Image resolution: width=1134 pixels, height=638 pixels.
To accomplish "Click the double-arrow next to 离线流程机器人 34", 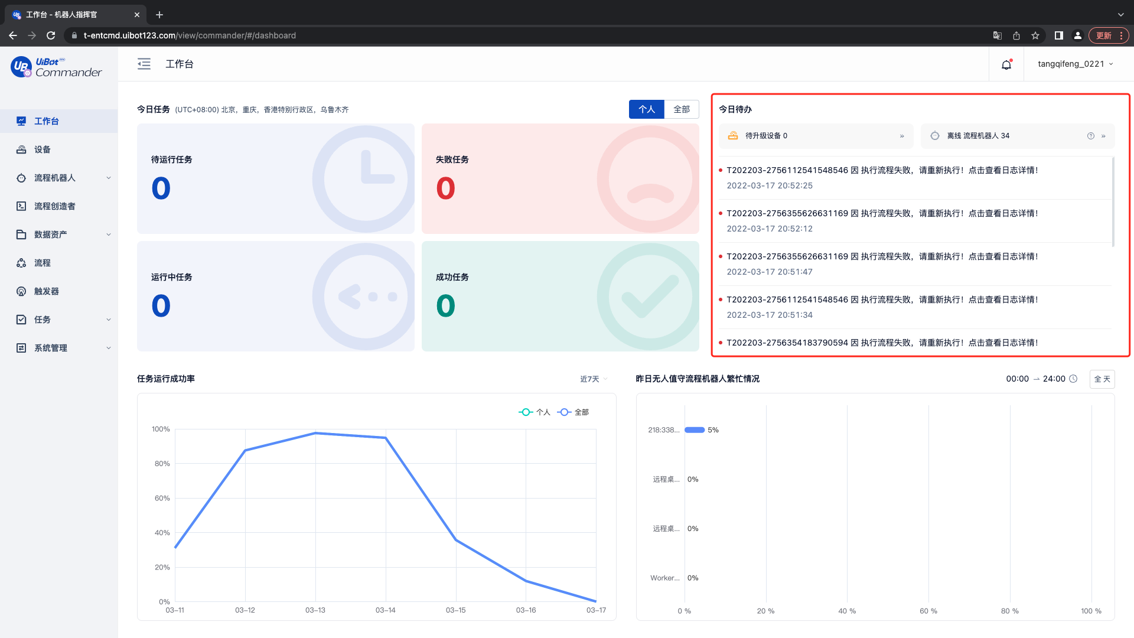I will point(1103,136).
